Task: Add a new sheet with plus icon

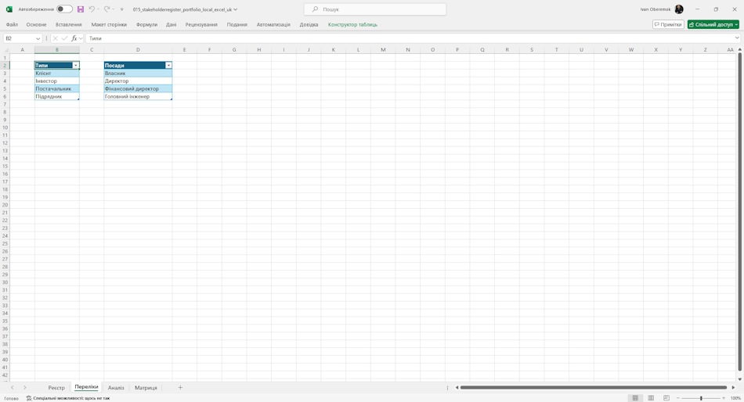Action: pyautogui.click(x=180, y=388)
